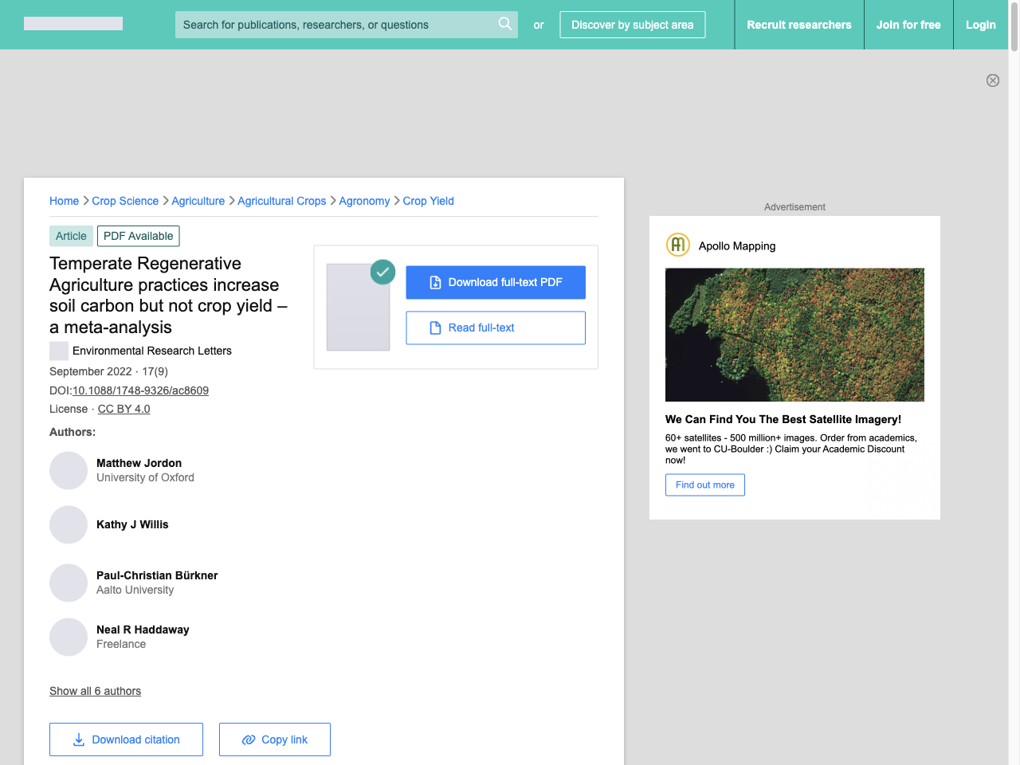This screenshot has width=1020, height=765.
Task: Open the Recruit researchers menu item
Action: tap(798, 25)
